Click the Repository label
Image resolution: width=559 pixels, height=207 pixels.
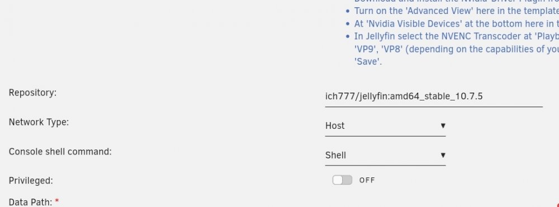pyautogui.click(x=32, y=93)
